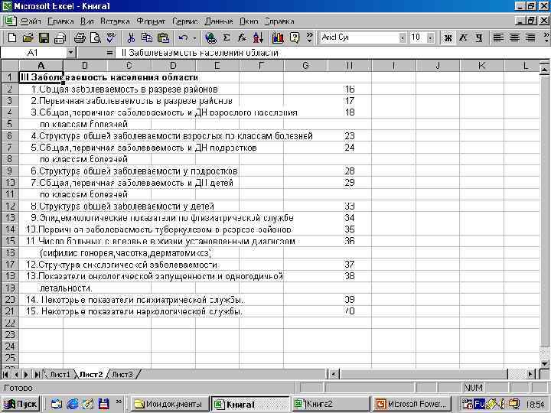Viewport: 551px width, 413px height.
Task: Click the vertical scrollbar up arrow
Action: (x=545, y=70)
